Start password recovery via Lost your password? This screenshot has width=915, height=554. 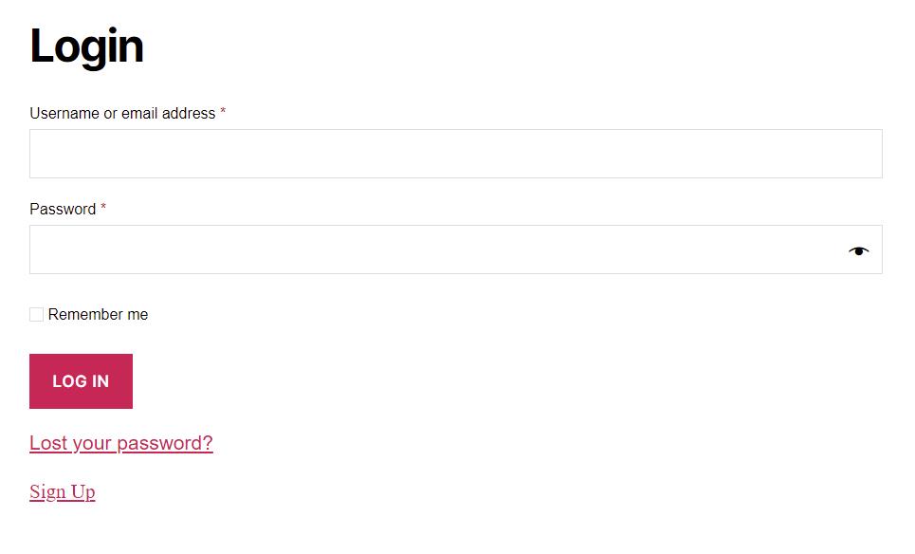click(121, 443)
